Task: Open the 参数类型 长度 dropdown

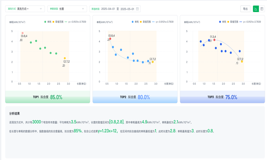Action: [67, 9]
